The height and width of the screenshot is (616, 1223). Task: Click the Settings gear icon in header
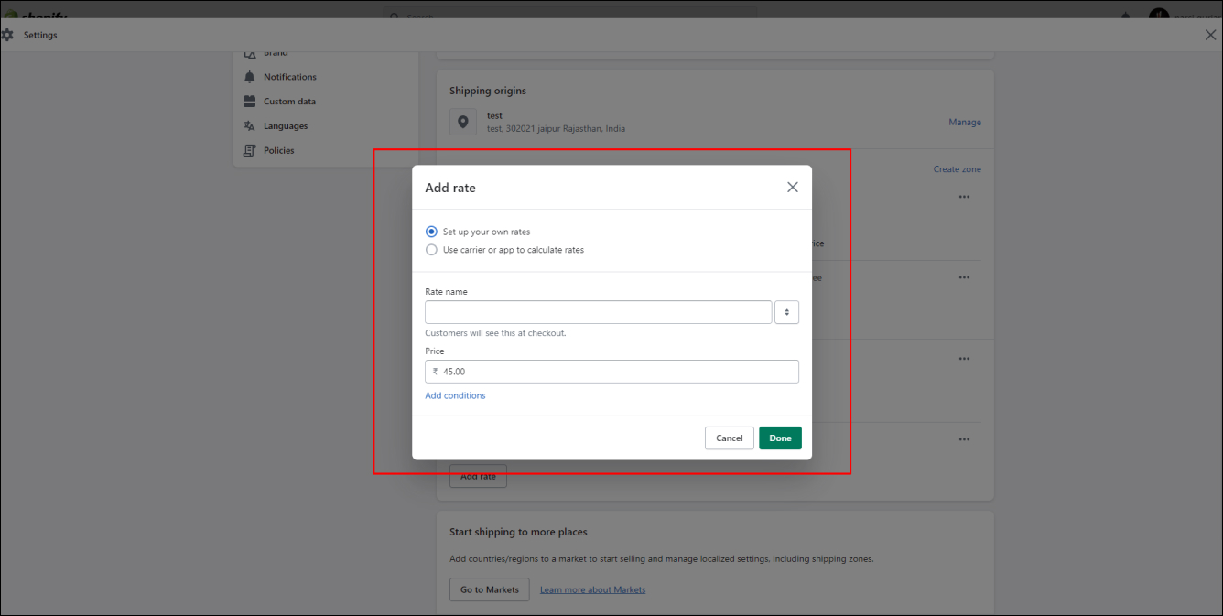(7, 35)
